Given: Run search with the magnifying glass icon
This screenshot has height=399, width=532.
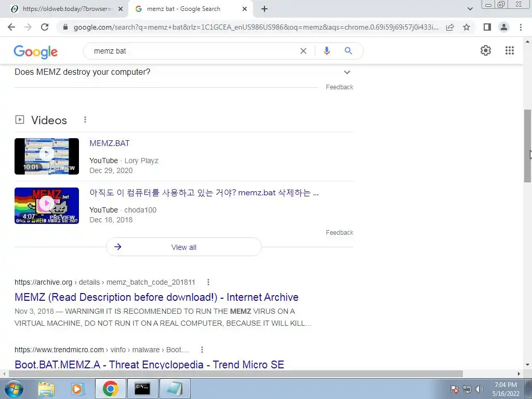Looking at the screenshot, I should pyautogui.click(x=348, y=51).
